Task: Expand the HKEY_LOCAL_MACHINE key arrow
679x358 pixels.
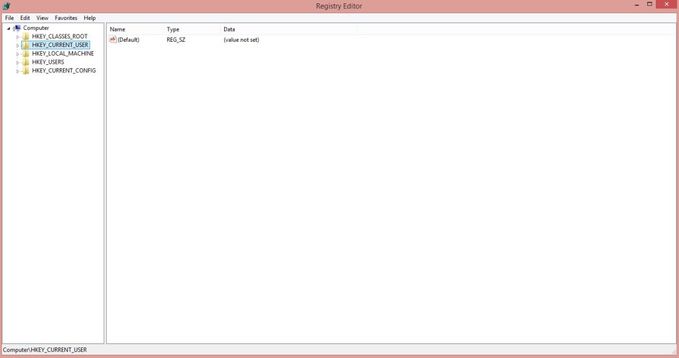Action: (18, 54)
